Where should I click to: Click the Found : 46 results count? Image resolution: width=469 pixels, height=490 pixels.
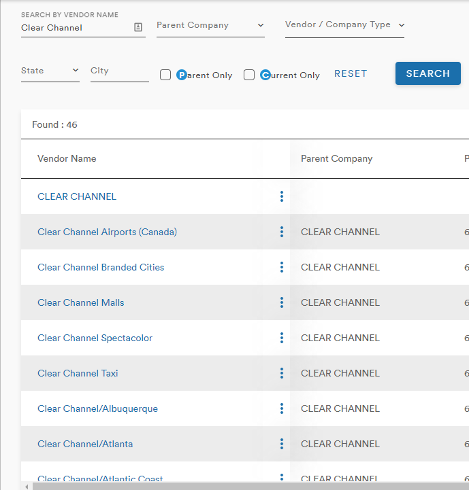[x=54, y=124]
